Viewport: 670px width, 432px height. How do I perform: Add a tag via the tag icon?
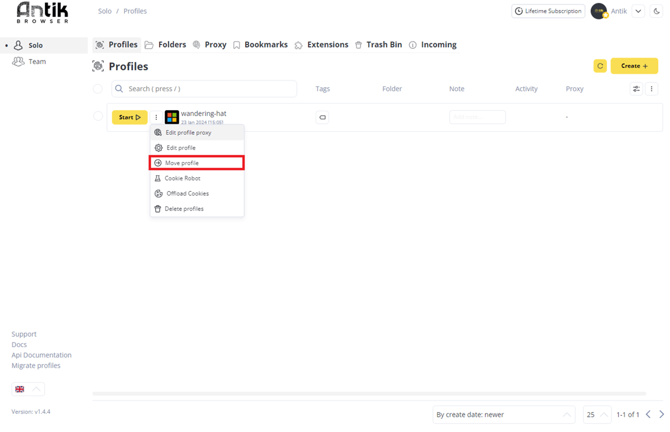[x=323, y=117]
